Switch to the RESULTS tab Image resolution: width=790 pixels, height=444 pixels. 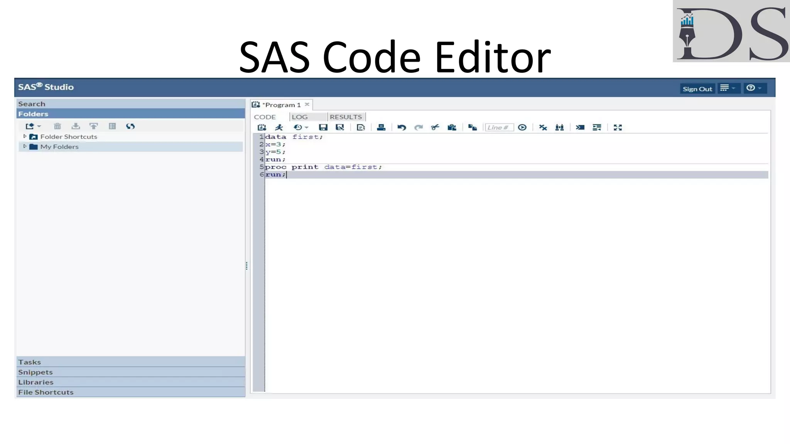coord(346,117)
